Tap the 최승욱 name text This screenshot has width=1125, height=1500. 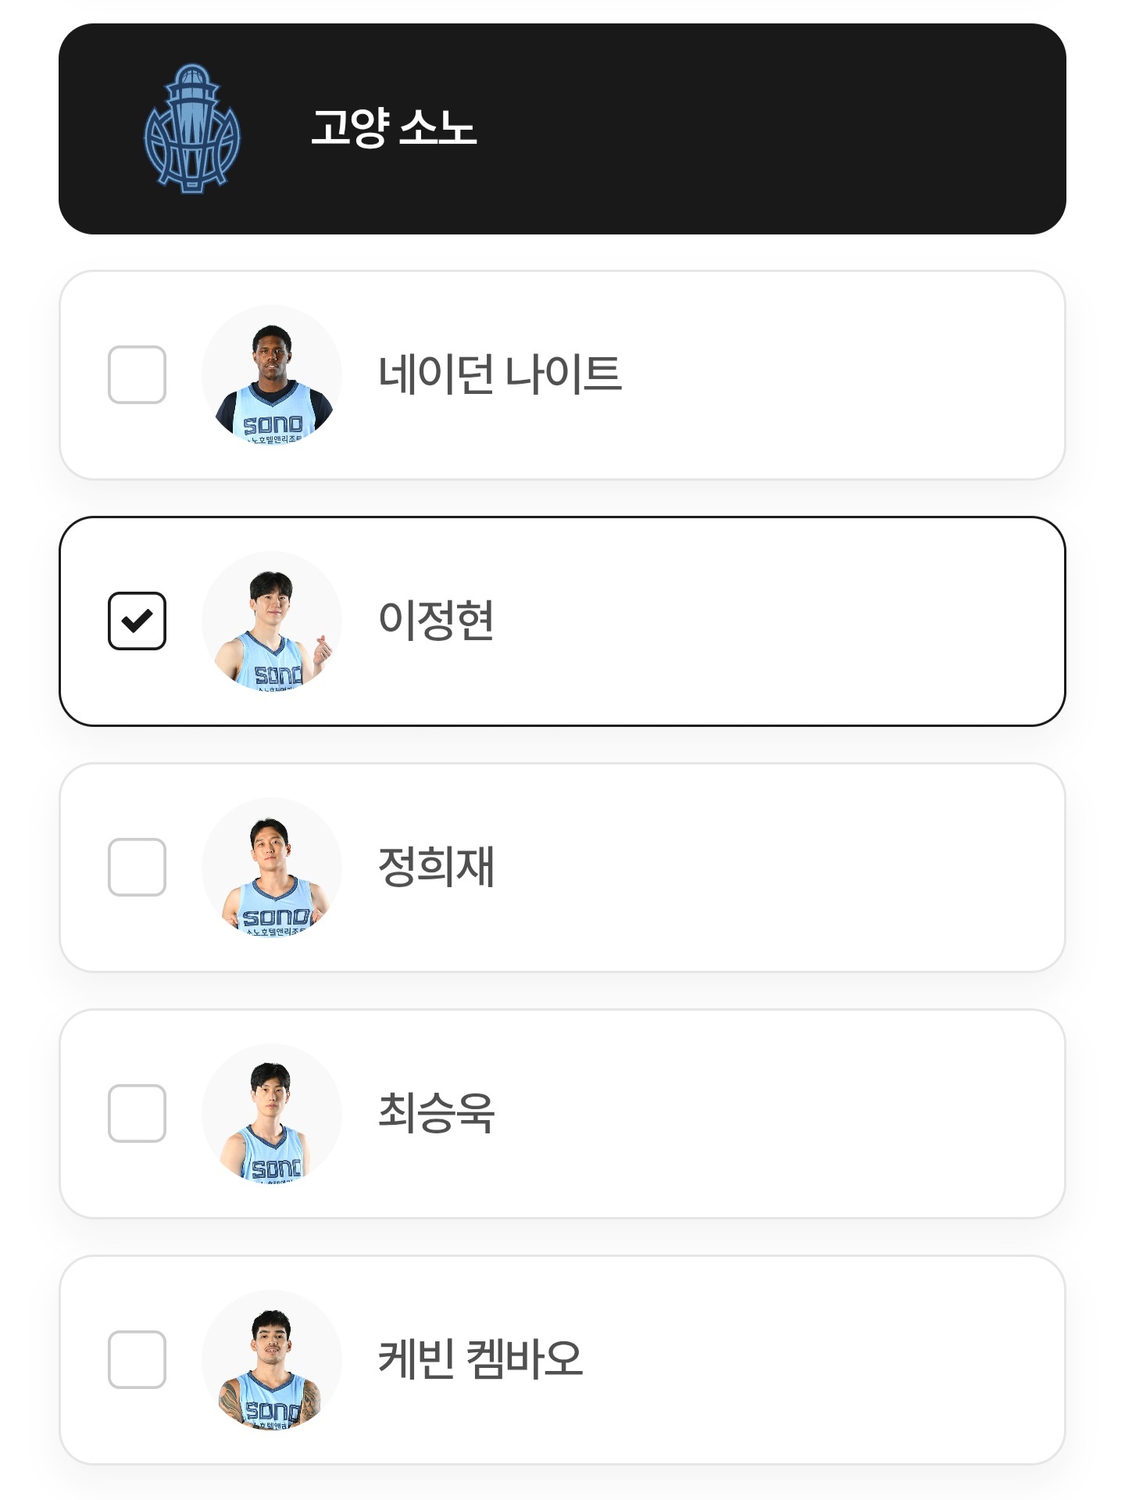(x=436, y=1112)
